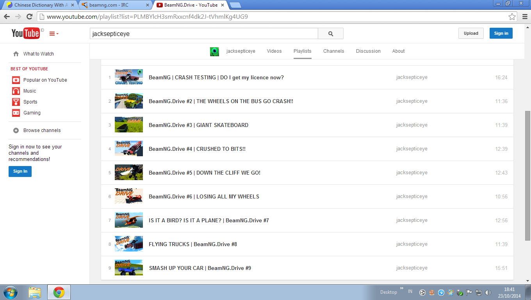This screenshot has width=531, height=300.
Task: Click the blue lightning bolt tray icon
Action: point(441,292)
